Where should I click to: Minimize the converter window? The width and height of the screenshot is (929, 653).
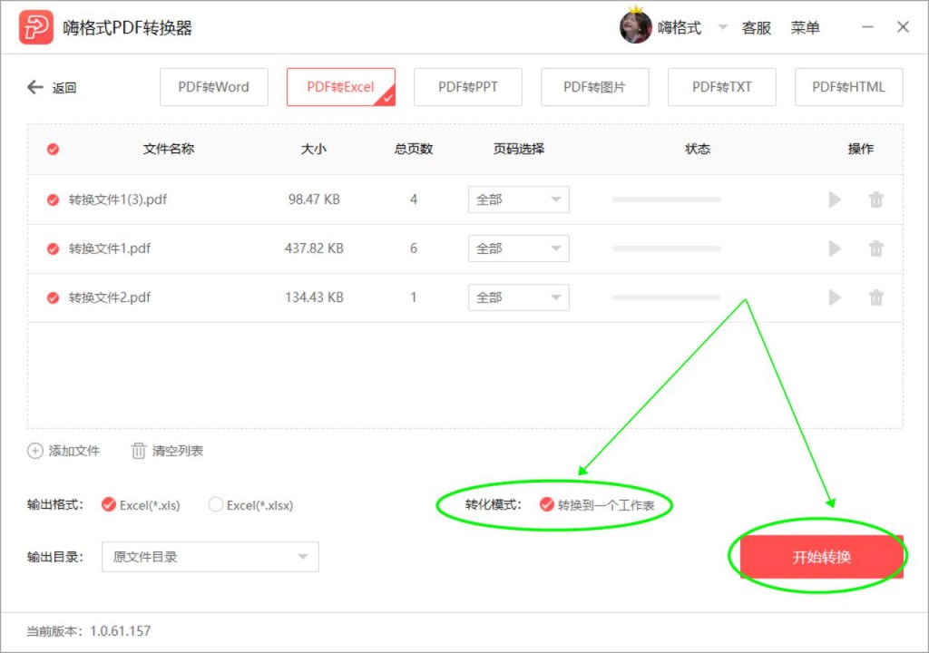(x=867, y=27)
